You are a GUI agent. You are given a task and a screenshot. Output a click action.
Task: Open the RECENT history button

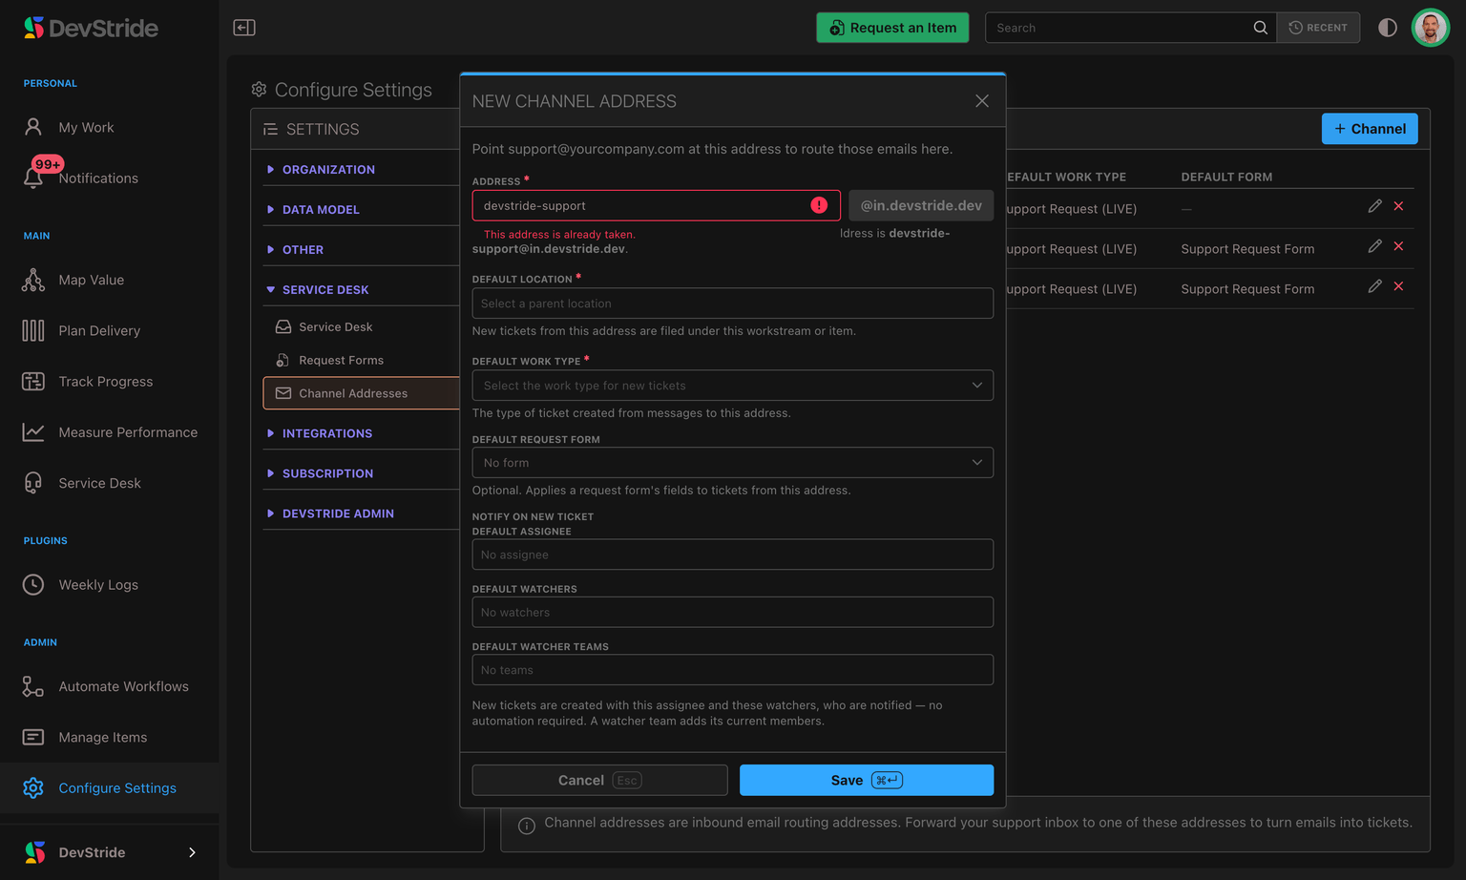pyautogui.click(x=1318, y=28)
